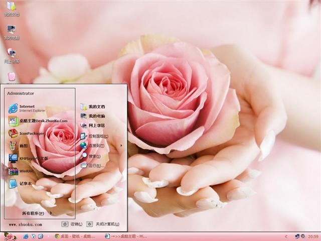Select the pink recycle bin desktop icon

(x=12, y=77)
